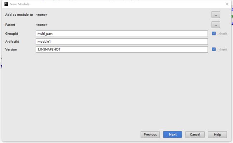Screen dimensions: 233x143
Task: Toggle the GroupId Inherit checkbox
Action: point(214,34)
